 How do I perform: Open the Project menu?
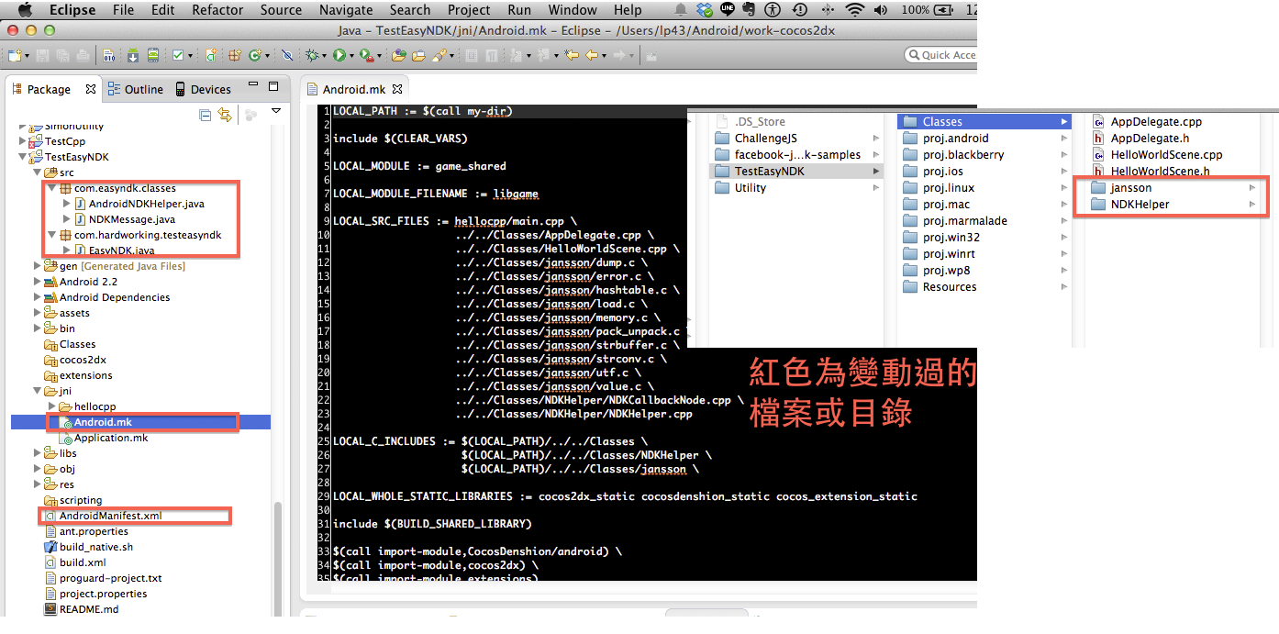pyautogui.click(x=469, y=10)
